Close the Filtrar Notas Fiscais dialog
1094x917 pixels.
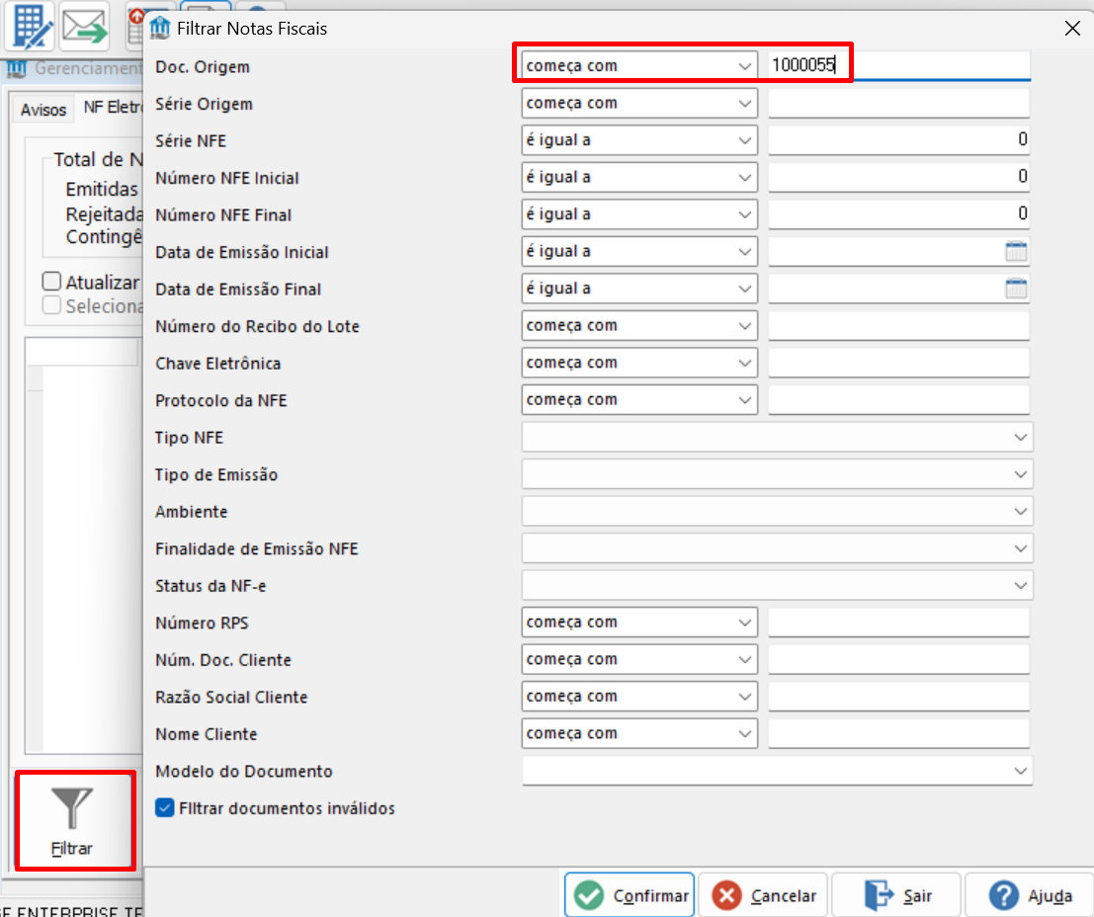click(x=1072, y=28)
